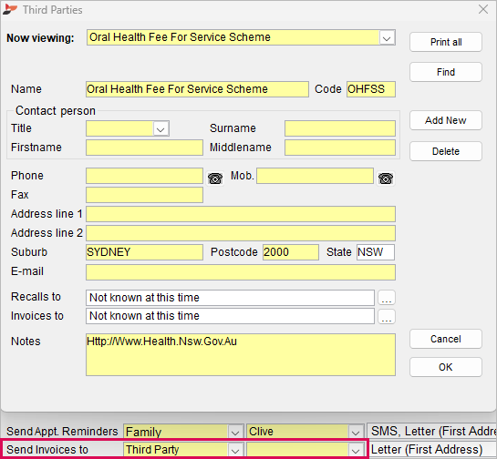This screenshot has width=497, height=459.
Task: Expand the Send Invoices to Third Party dropdown
Action: (235, 450)
